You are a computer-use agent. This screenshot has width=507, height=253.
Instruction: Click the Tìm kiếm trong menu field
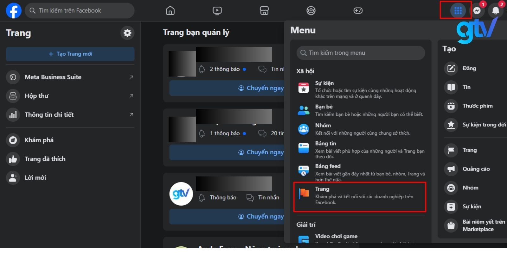[361, 53]
